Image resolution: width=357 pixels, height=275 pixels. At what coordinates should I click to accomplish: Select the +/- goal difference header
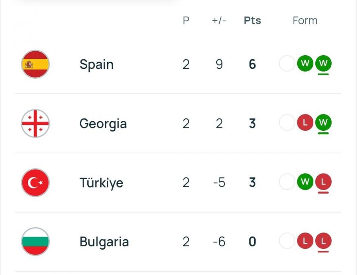(x=219, y=21)
